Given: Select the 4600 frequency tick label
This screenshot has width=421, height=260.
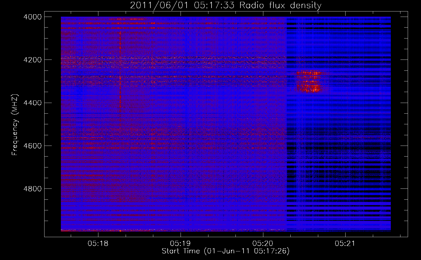Looking at the screenshot, I should click(33, 146).
